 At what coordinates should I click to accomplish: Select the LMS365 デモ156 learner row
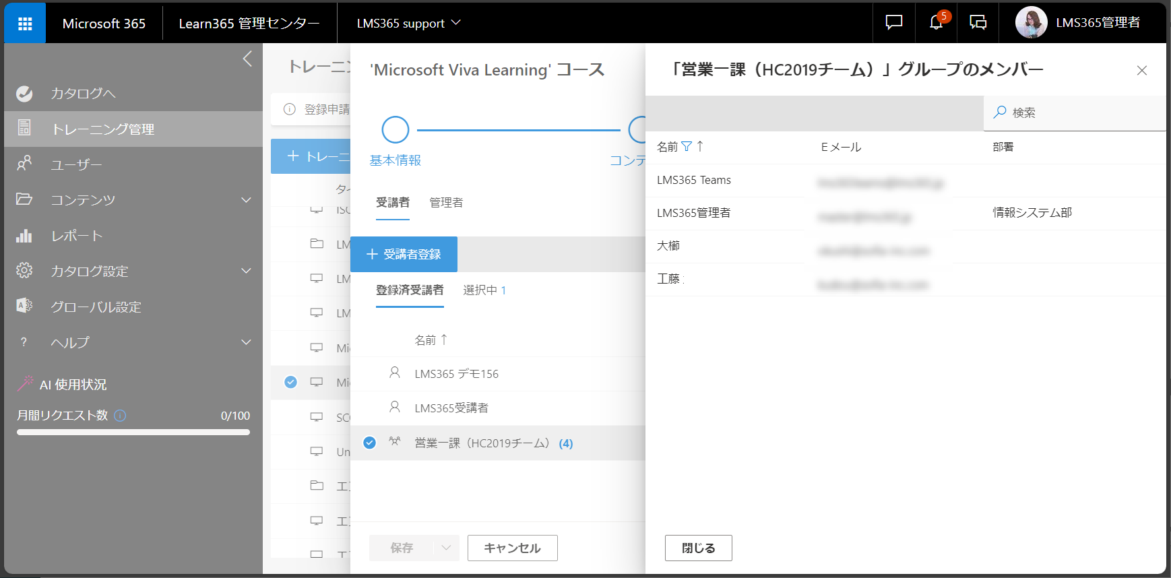click(498, 374)
